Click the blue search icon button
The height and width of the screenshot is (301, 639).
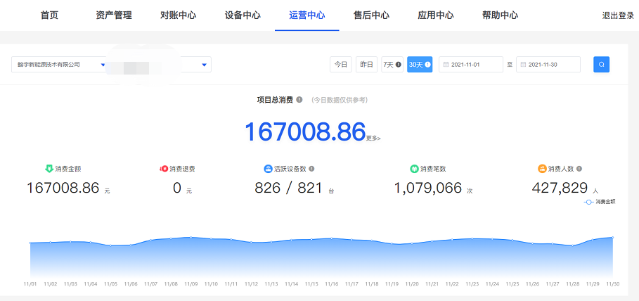click(x=601, y=64)
